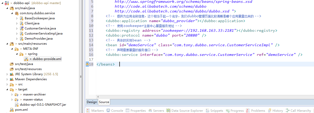
Task: Click the ref="demoService" attribute on line 16
Action: point(276,55)
